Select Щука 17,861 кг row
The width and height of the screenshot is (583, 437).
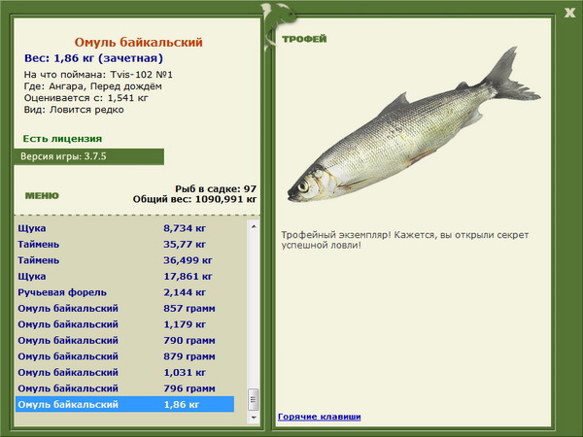(x=125, y=276)
